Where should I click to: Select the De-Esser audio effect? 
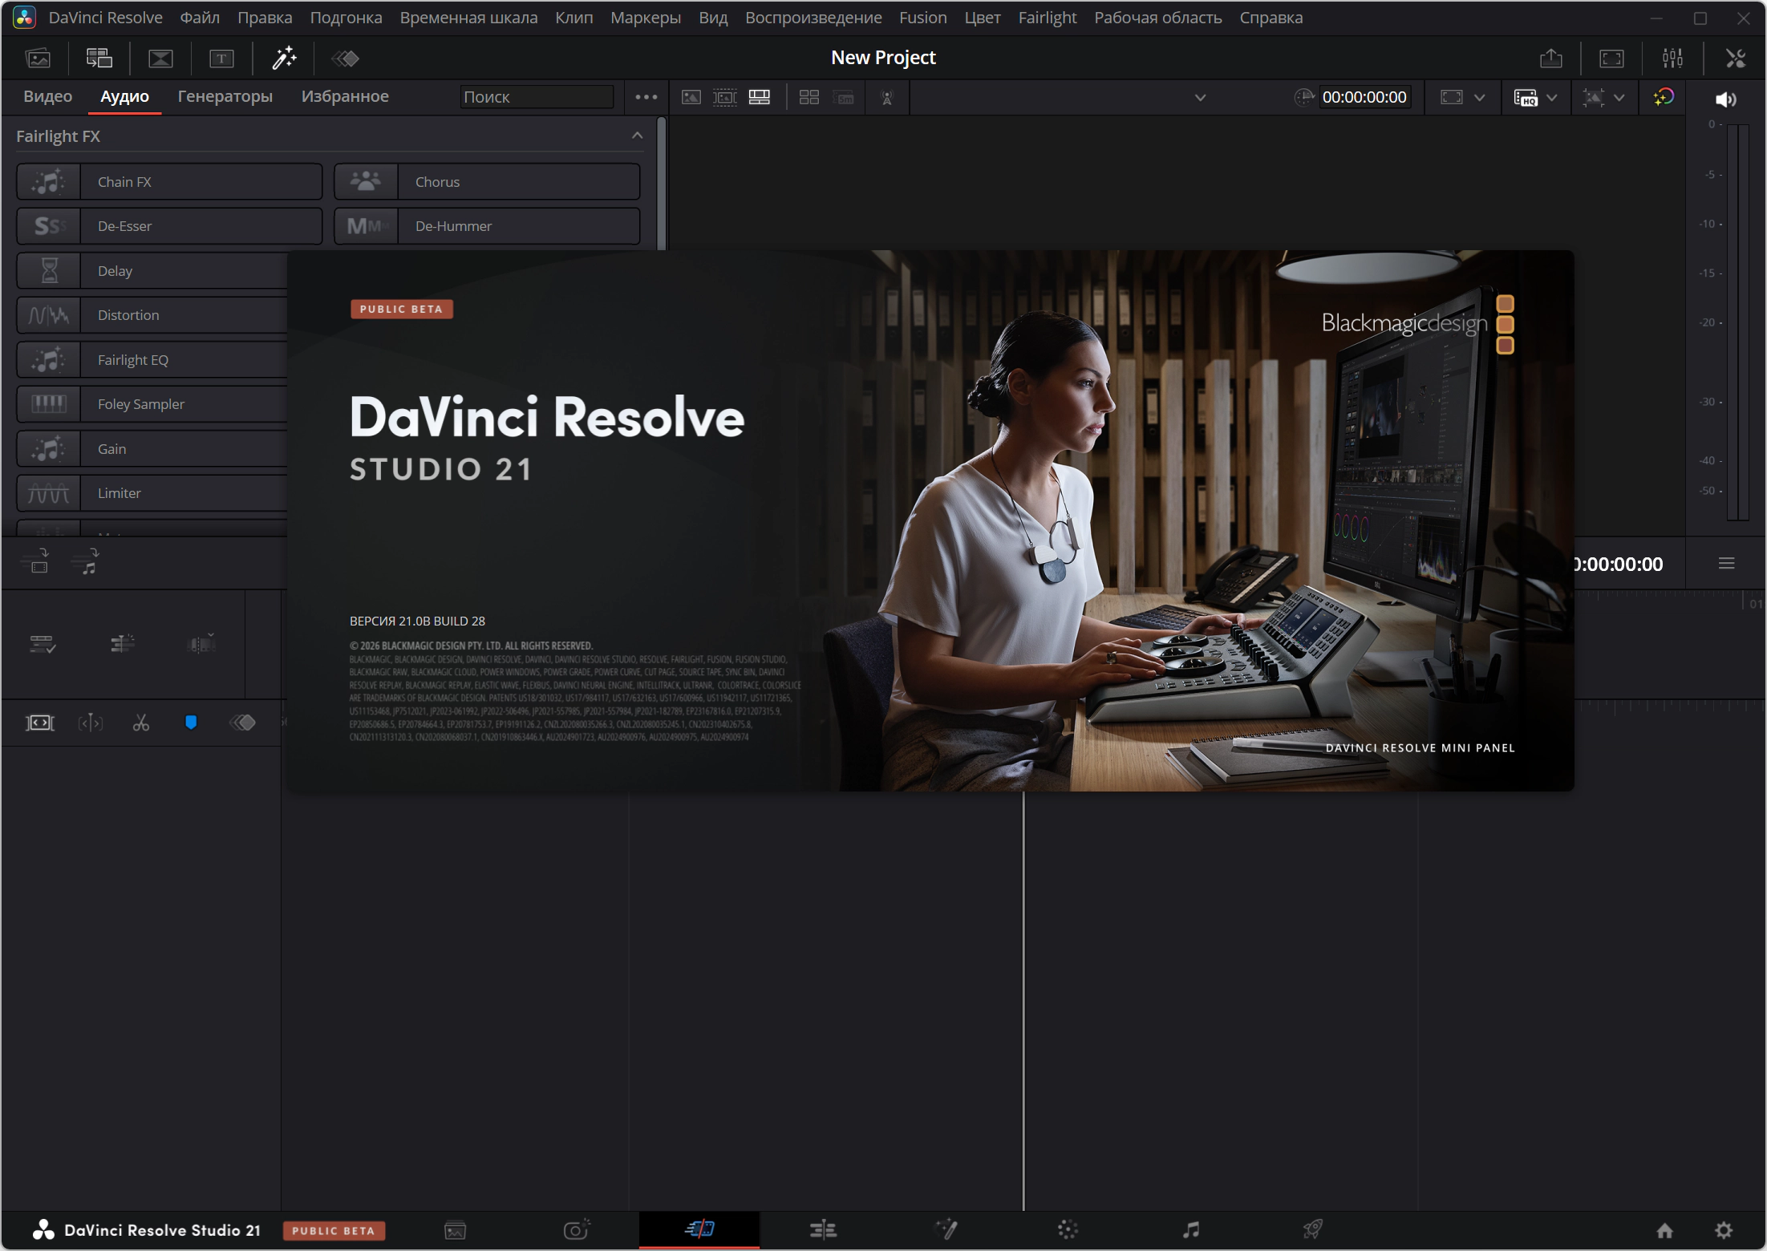tap(169, 226)
